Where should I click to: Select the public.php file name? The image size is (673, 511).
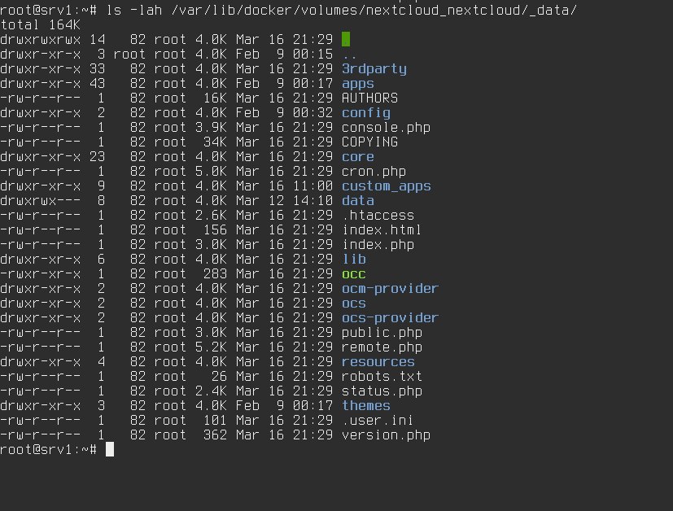click(x=382, y=332)
